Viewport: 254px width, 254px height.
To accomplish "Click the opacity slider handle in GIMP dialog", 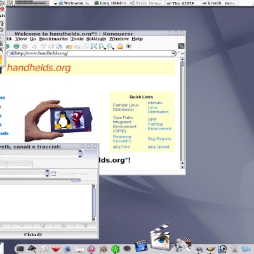I will click(76, 180).
